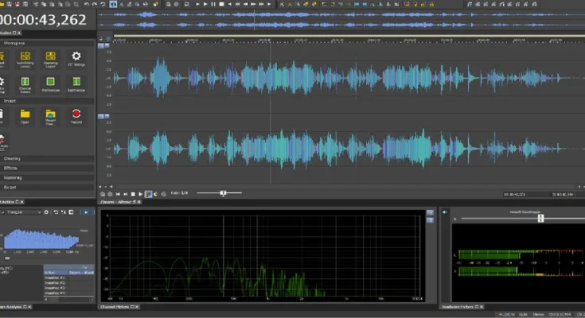Click the Record icon in Import section
The width and height of the screenshot is (585, 318).
[76, 114]
